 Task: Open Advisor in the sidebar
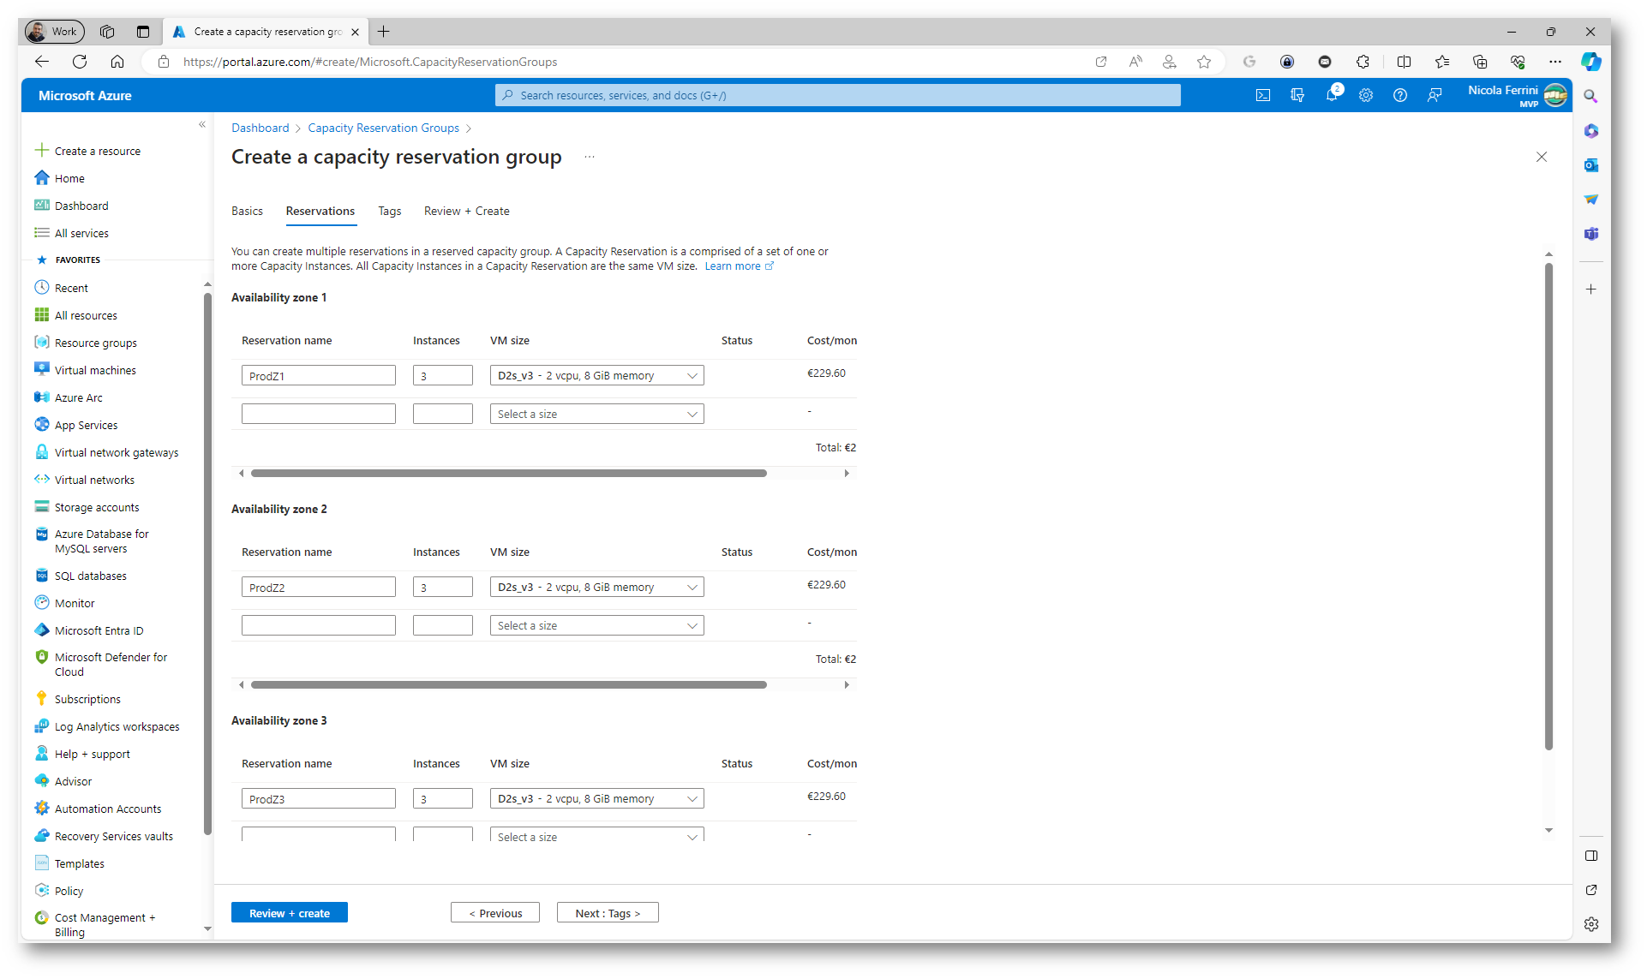(73, 781)
